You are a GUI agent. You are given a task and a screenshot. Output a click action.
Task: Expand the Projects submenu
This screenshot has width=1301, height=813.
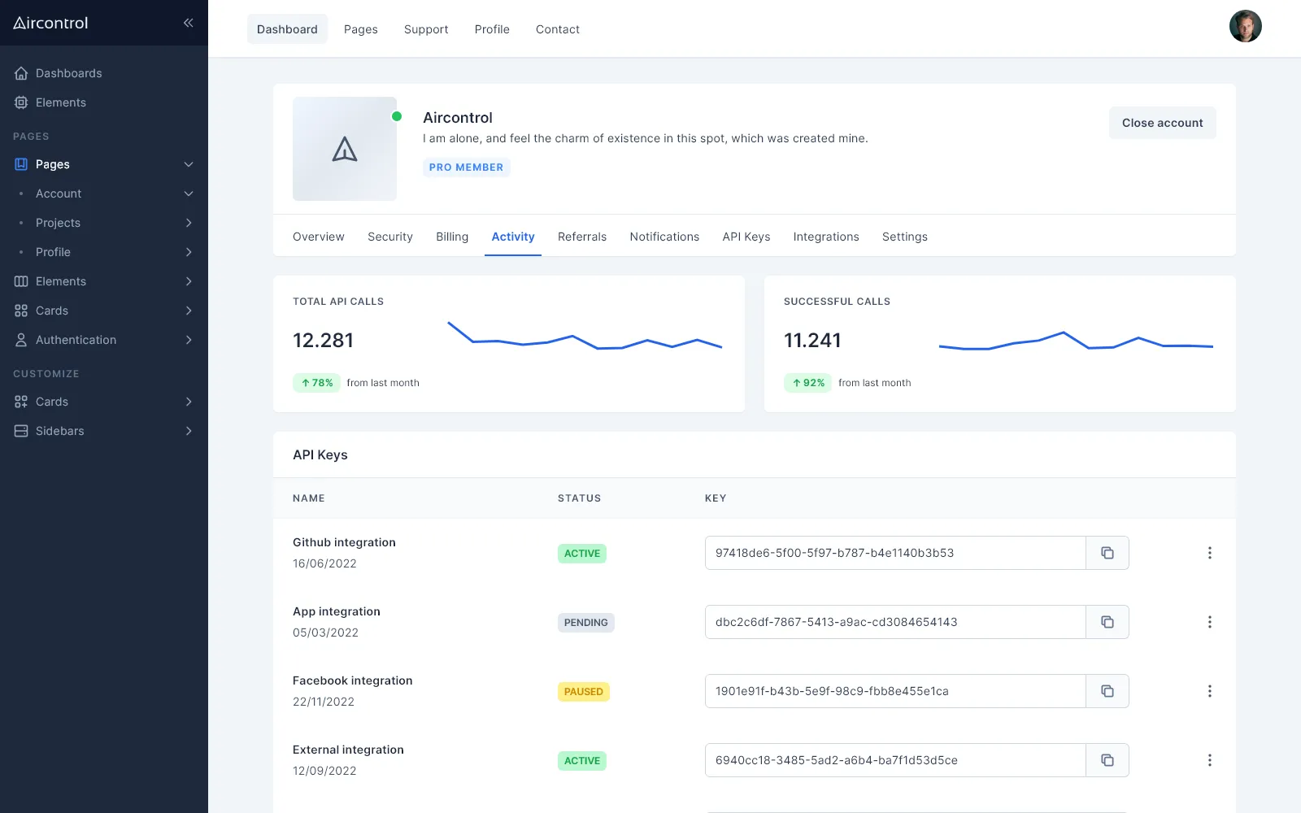pyautogui.click(x=189, y=223)
